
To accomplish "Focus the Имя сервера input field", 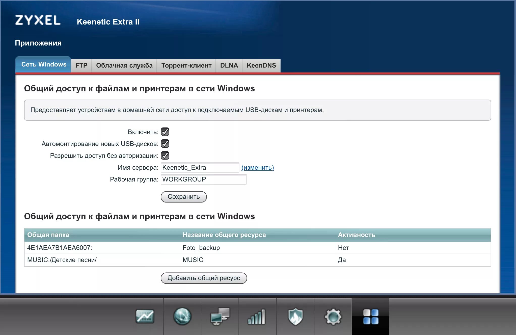I will coord(200,168).
